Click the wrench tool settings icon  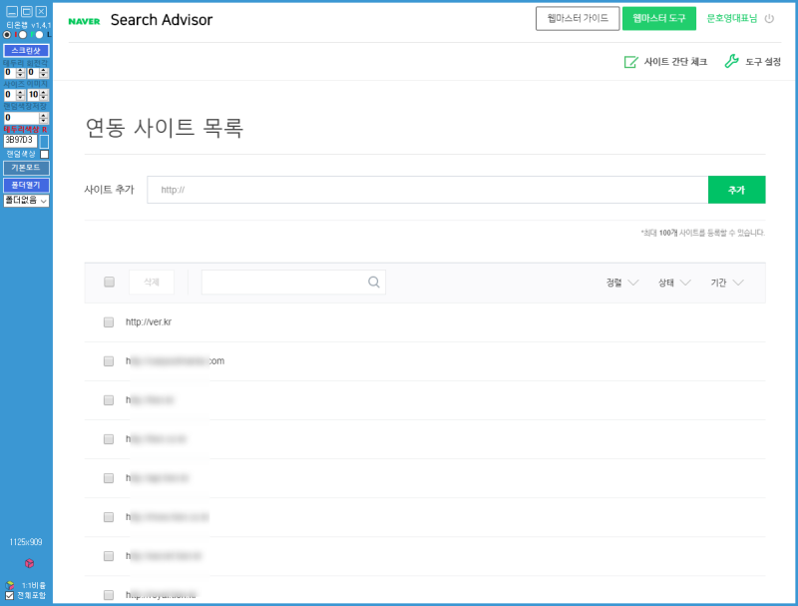731,62
